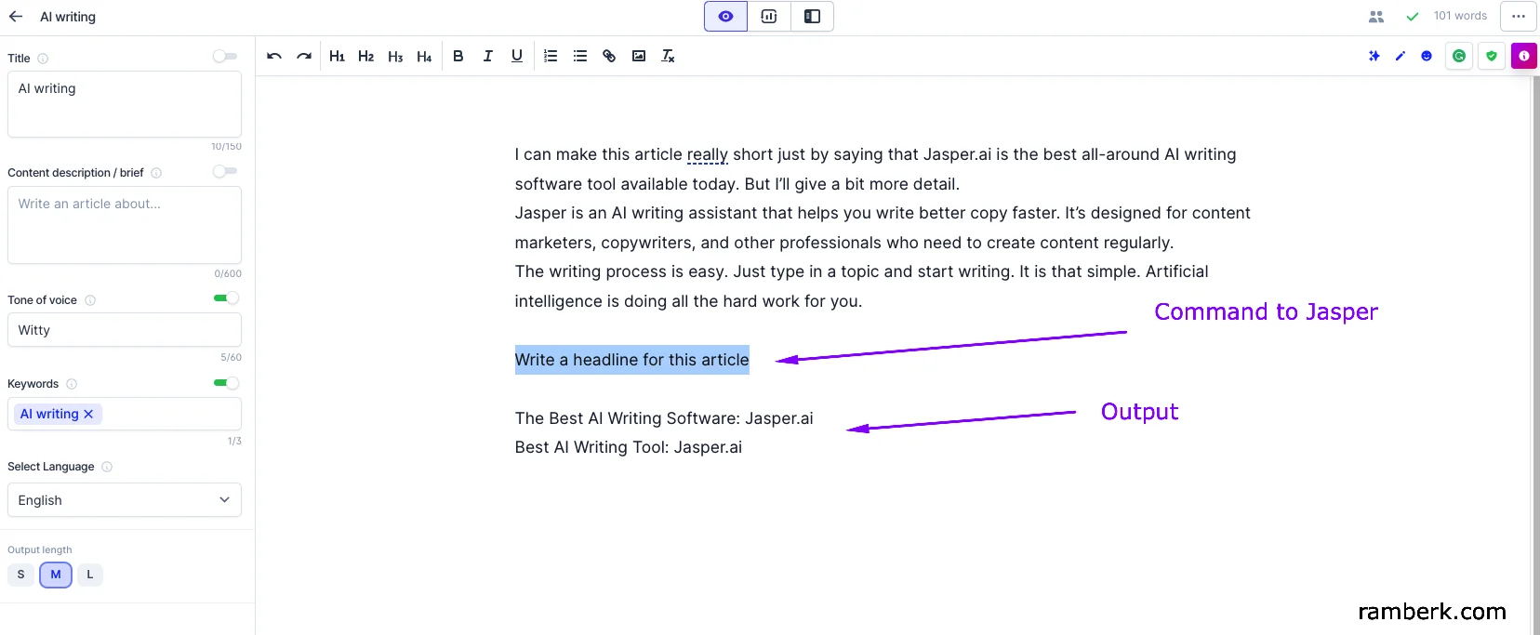Switch to the SEO chart view mode
The height and width of the screenshot is (635, 1540).
click(x=769, y=17)
